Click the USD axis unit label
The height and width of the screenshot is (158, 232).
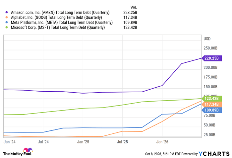point(207,39)
